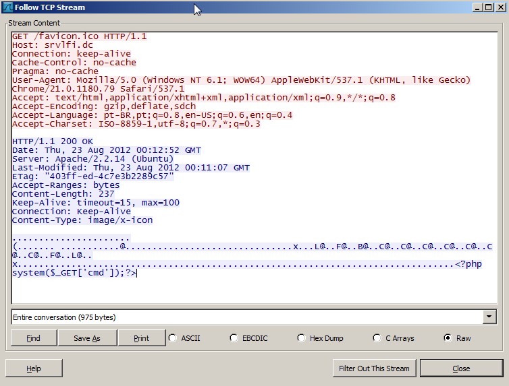Click the Cache-Control: no-cache line
The height and width of the screenshot is (386, 509).
click(x=74, y=63)
